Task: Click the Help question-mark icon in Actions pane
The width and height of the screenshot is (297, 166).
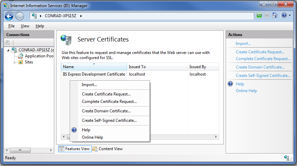Action: (231, 84)
